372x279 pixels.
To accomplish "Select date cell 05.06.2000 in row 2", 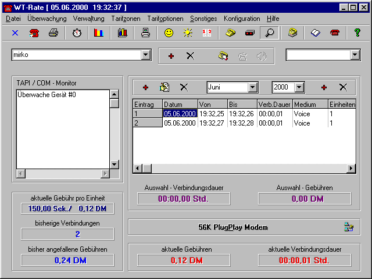I will click(x=180, y=123).
